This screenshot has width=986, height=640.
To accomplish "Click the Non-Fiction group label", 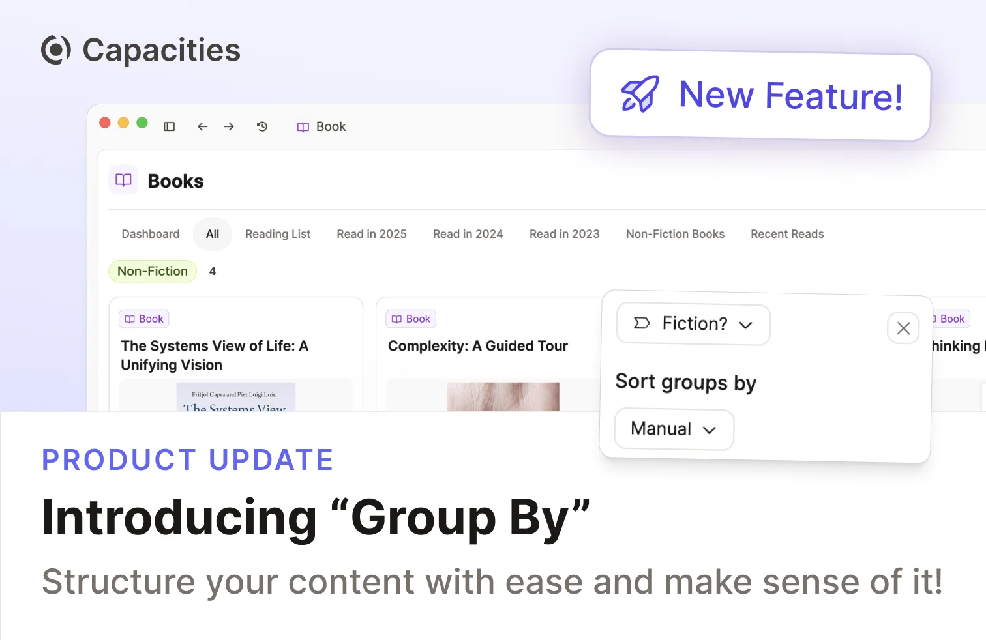I will click(153, 271).
